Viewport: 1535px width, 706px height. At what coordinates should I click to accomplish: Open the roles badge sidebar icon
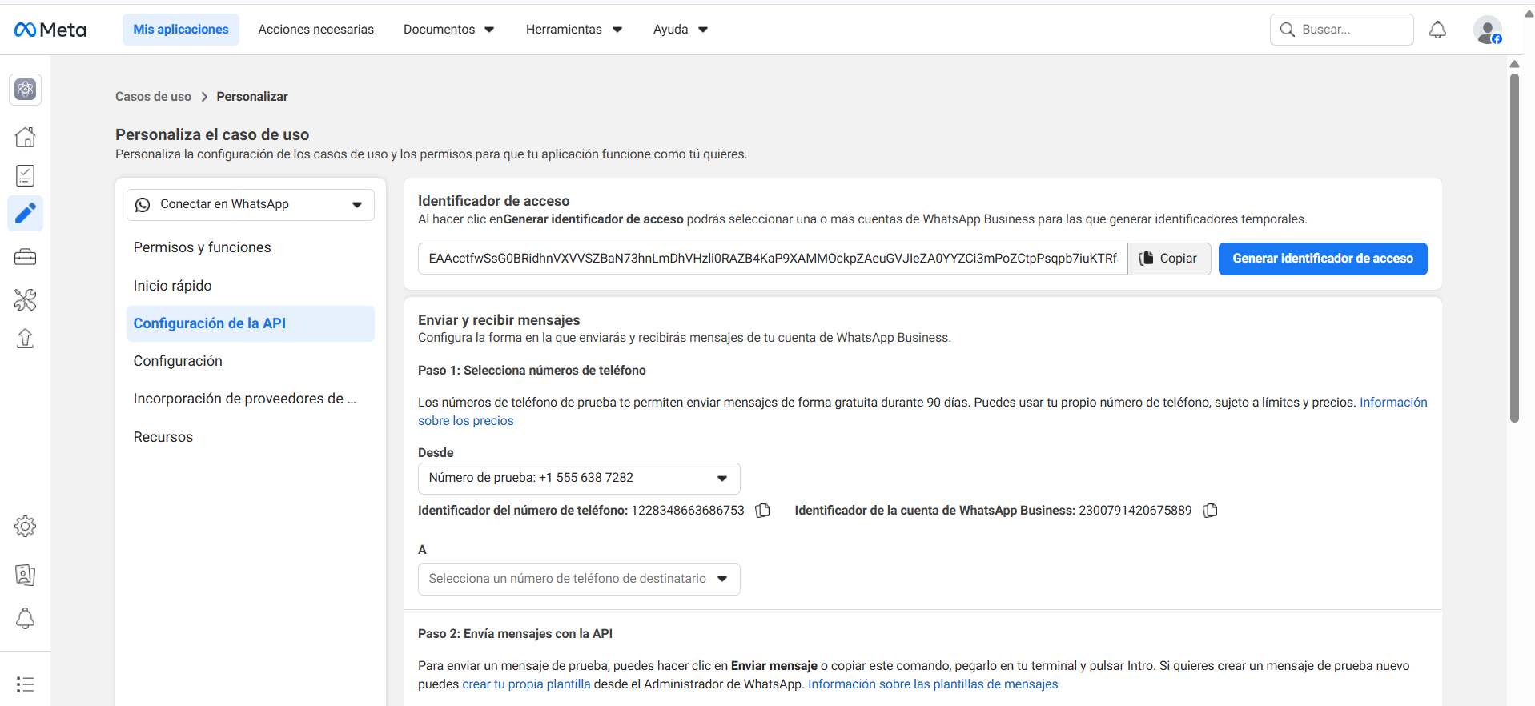[x=25, y=574]
